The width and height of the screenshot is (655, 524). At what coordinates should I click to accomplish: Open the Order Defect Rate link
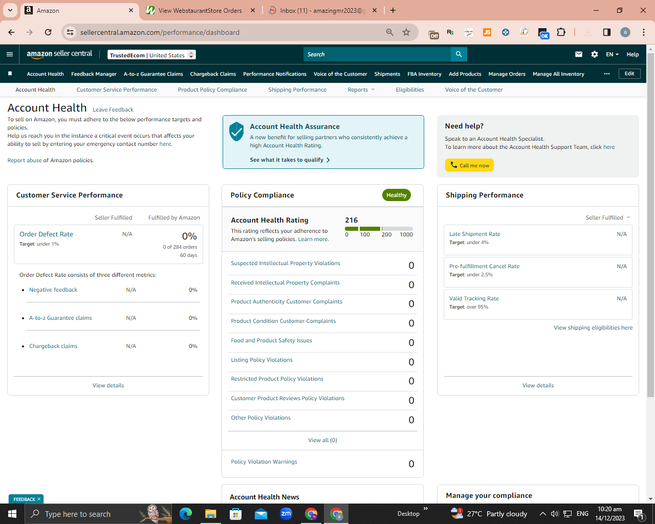pos(46,234)
